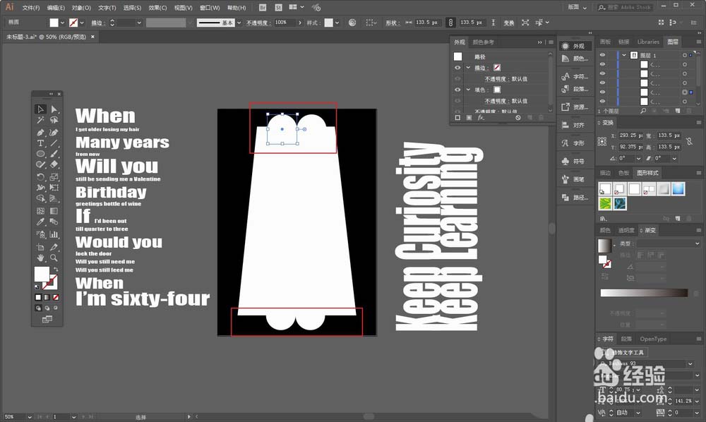The width and height of the screenshot is (706, 422).
Task: Select the Zoom tool
Action: click(54, 258)
